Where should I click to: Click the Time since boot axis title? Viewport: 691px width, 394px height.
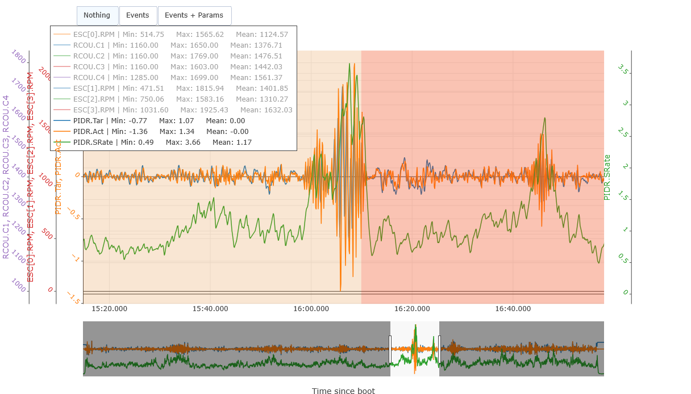click(x=343, y=391)
